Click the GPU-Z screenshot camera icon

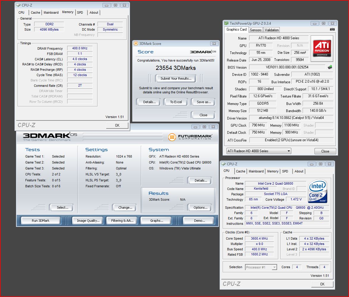pos(332,29)
